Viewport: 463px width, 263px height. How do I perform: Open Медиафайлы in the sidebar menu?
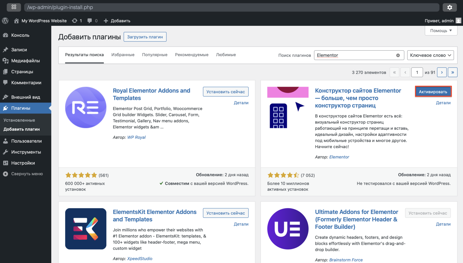pyautogui.click(x=25, y=61)
